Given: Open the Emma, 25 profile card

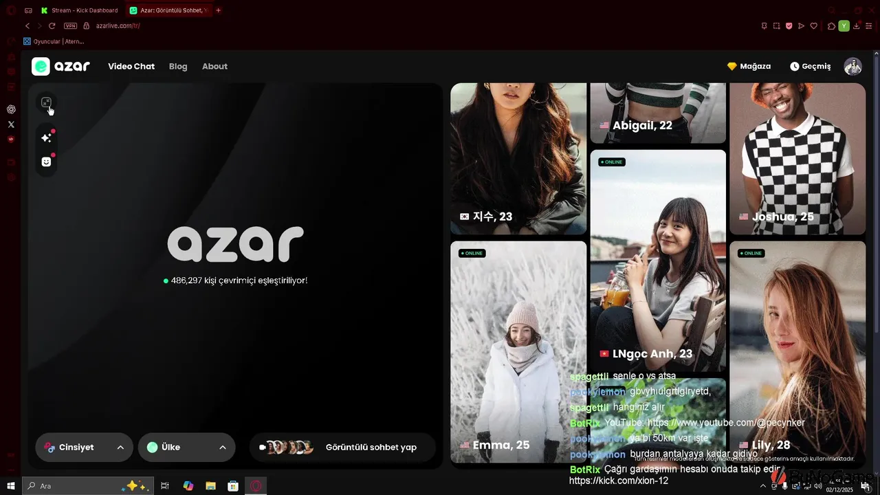Looking at the screenshot, I should tap(518, 351).
